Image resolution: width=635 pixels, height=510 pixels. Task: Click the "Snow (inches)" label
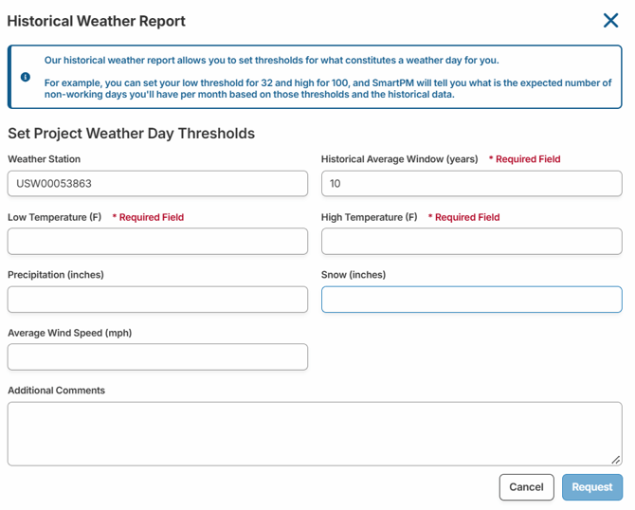pyautogui.click(x=354, y=275)
